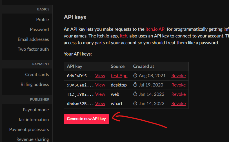This screenshot has width=229, height=142.
Task: Open the Credit cards page
Action: click(x=37, y=74)
